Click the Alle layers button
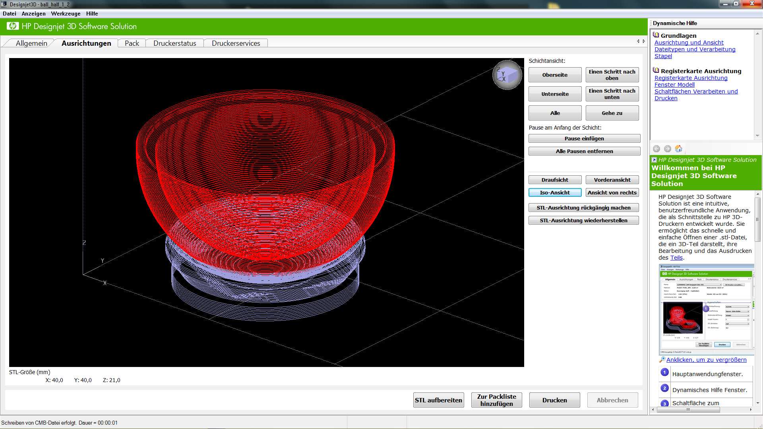 [x=555, y=113]
